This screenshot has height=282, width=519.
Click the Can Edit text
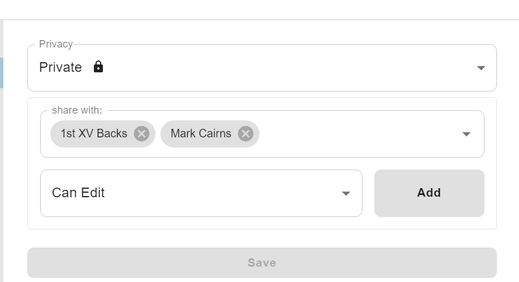click(x=79, y=193)
